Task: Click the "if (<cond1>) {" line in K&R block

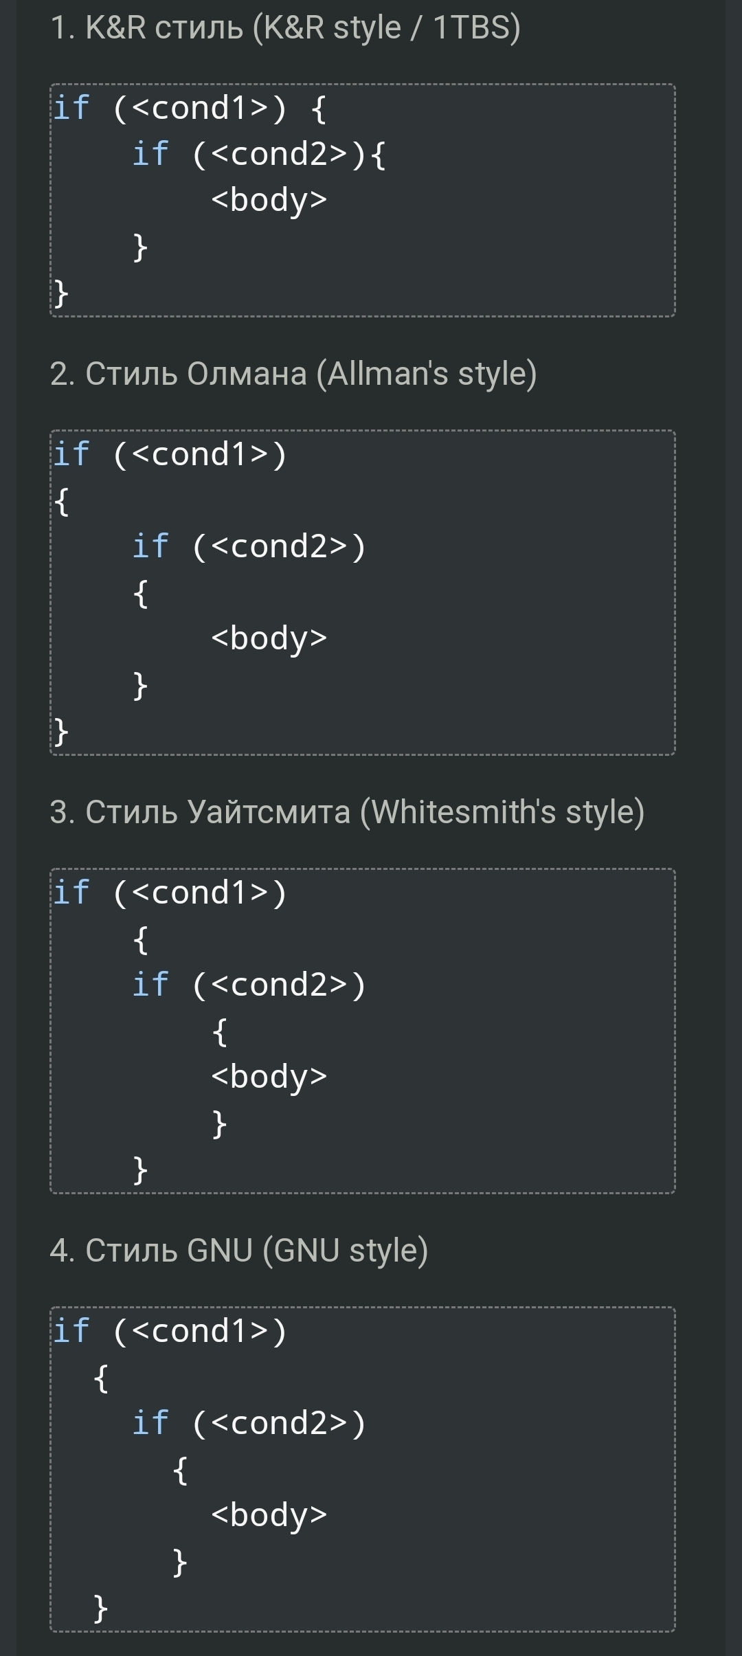Action: pos(190,109)
